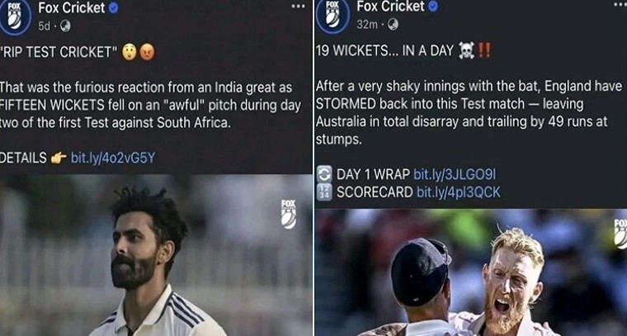This screenshot has width=627, height=336.
Task: Open Fox Cricket avatar on left post
Action: coord(15,17)
